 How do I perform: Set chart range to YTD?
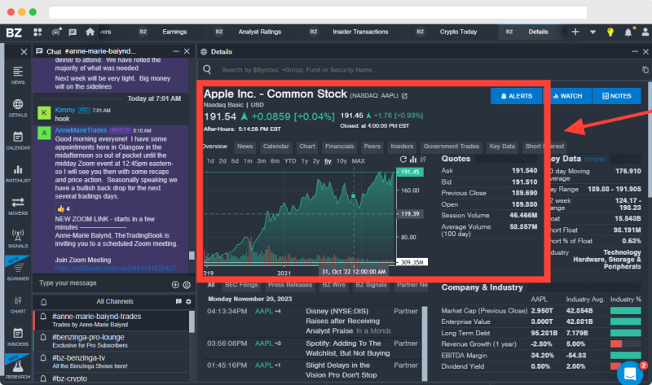[x=290, y=160]
